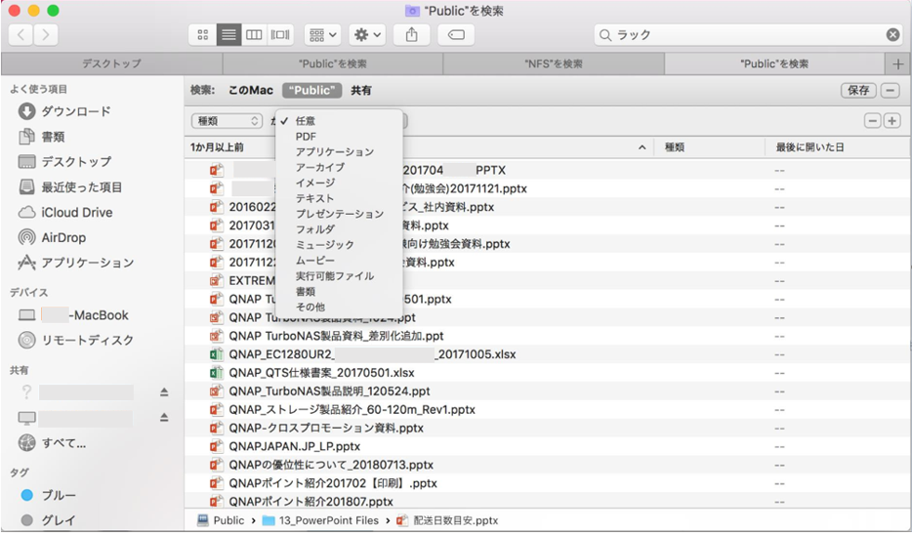Screen dimensions: 912x533
Task: Select the ブルー tag in sidebar
Action: [59, 495]
